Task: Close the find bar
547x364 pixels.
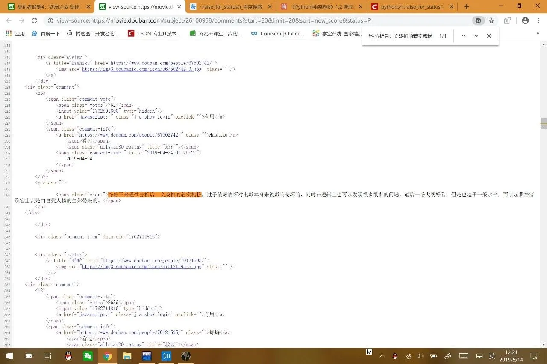Action: click(x=489, y=36)
